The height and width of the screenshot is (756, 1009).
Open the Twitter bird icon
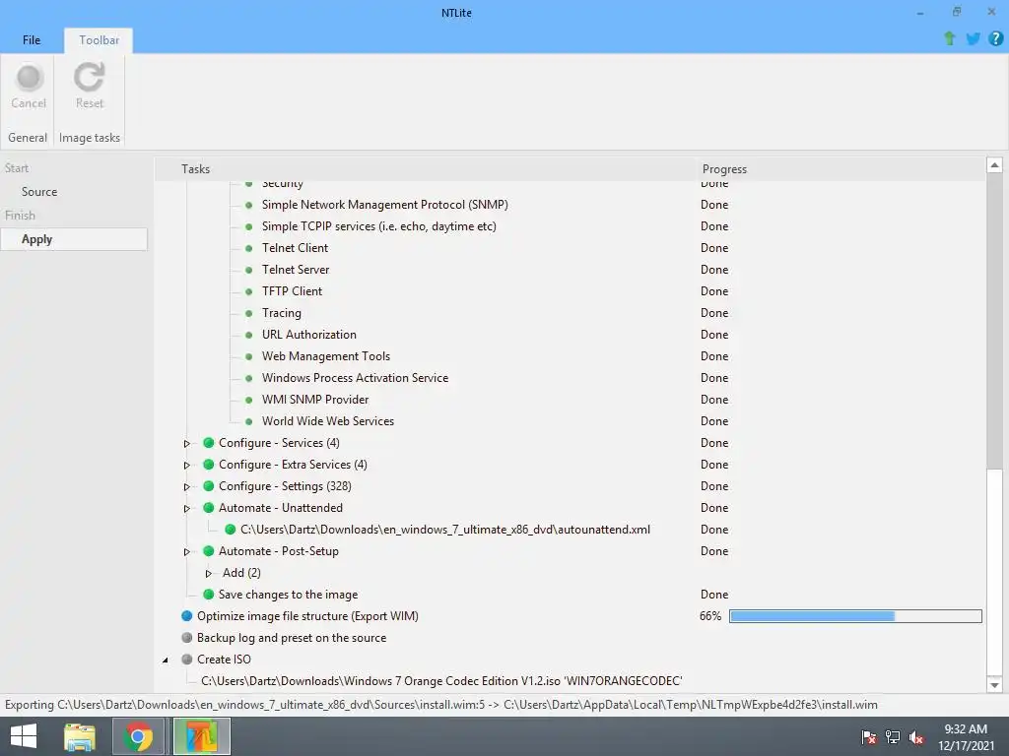click(973, 38)
